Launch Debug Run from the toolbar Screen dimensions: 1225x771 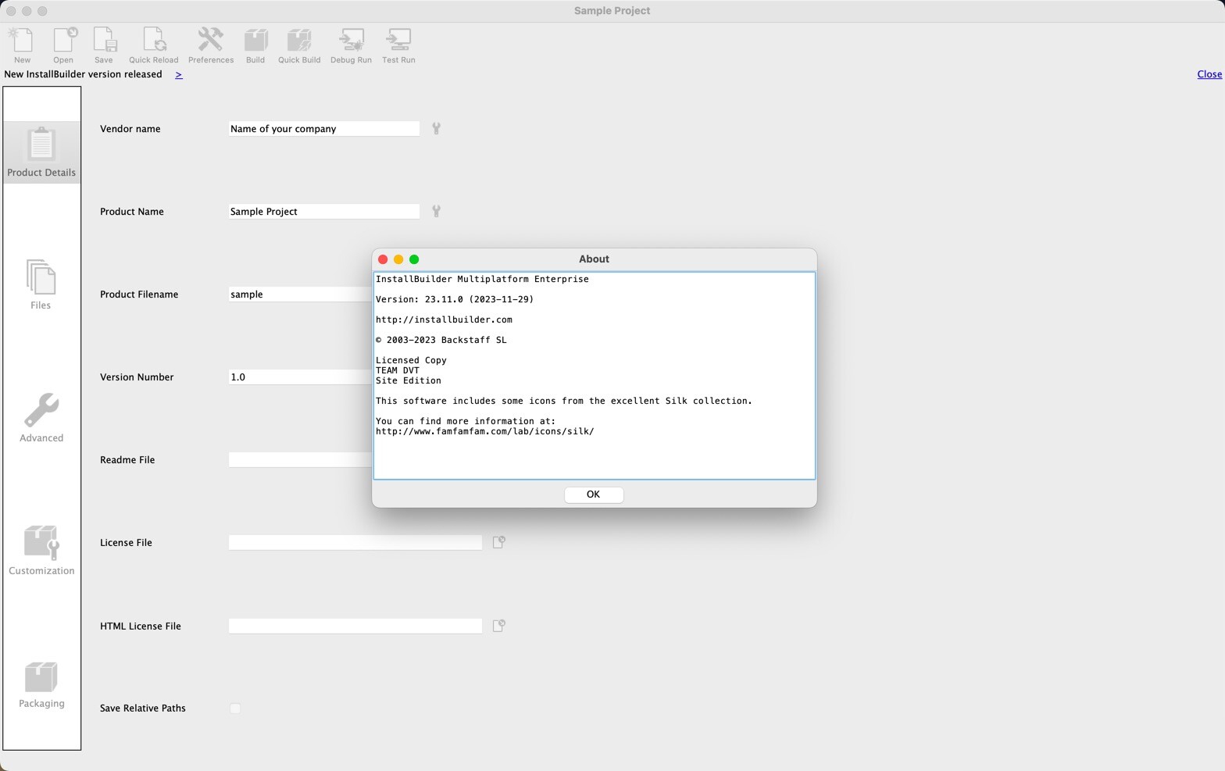(x=351, y=45)
